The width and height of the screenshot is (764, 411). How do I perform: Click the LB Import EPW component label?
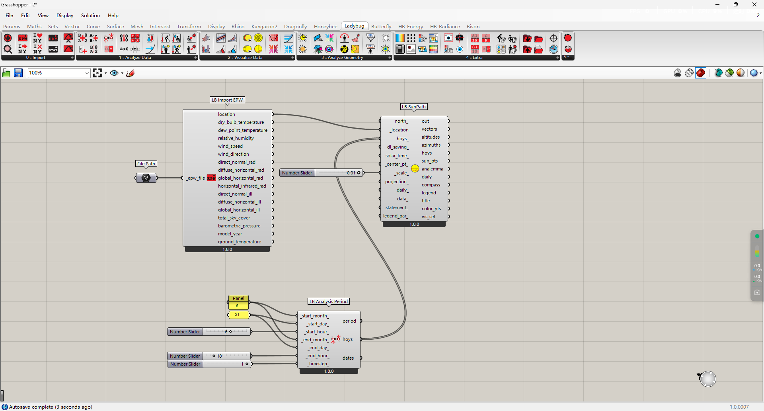[x=227, y=100]
